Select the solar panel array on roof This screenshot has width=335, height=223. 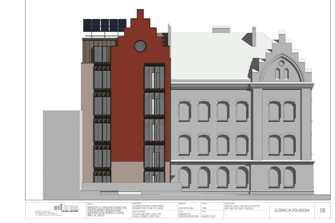pyautogui.click(x=105, y=26)
